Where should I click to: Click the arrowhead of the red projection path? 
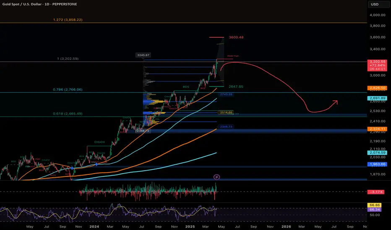tap(336, 102)
